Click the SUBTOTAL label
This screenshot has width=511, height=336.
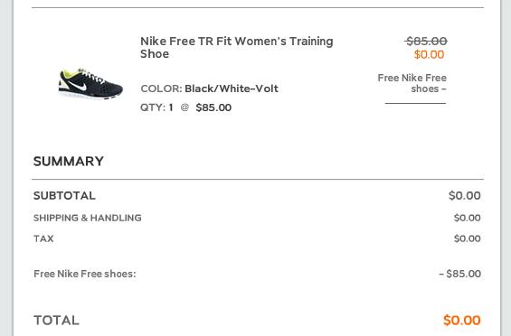tap(64, 196)
